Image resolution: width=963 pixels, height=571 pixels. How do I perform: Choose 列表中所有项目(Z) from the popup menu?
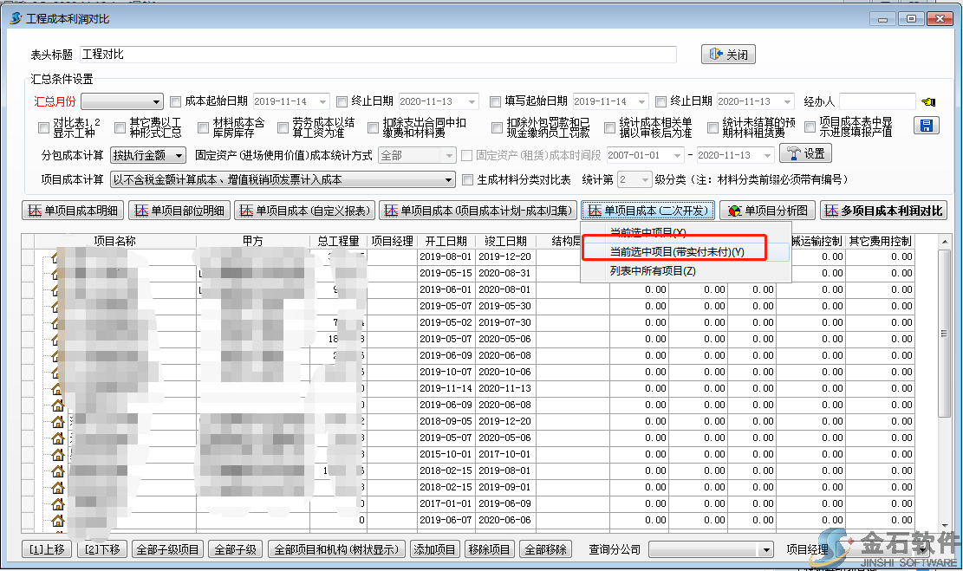(x=652, y=270)
